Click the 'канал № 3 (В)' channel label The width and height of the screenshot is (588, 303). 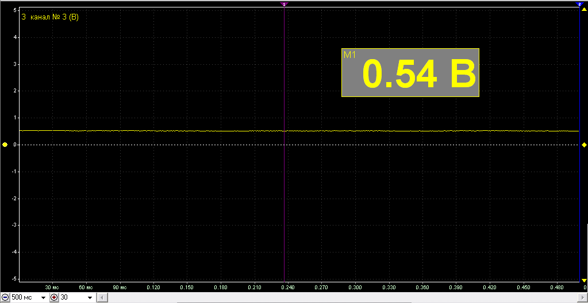pyautogui.click(x=53, y=17)
